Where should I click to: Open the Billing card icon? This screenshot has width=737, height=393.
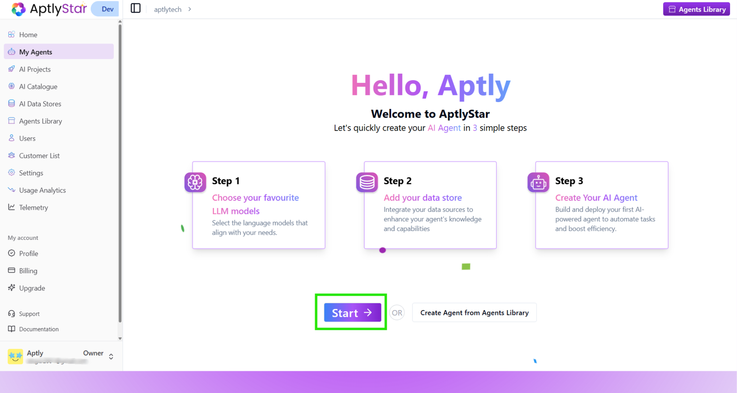click(12, 271)
